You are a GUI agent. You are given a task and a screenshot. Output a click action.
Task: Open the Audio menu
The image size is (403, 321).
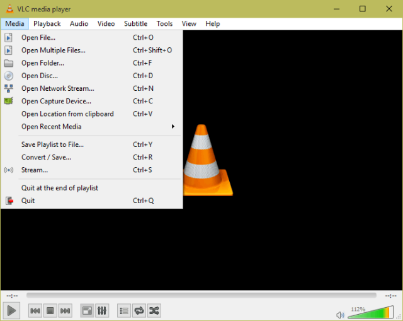coord(79,24)
